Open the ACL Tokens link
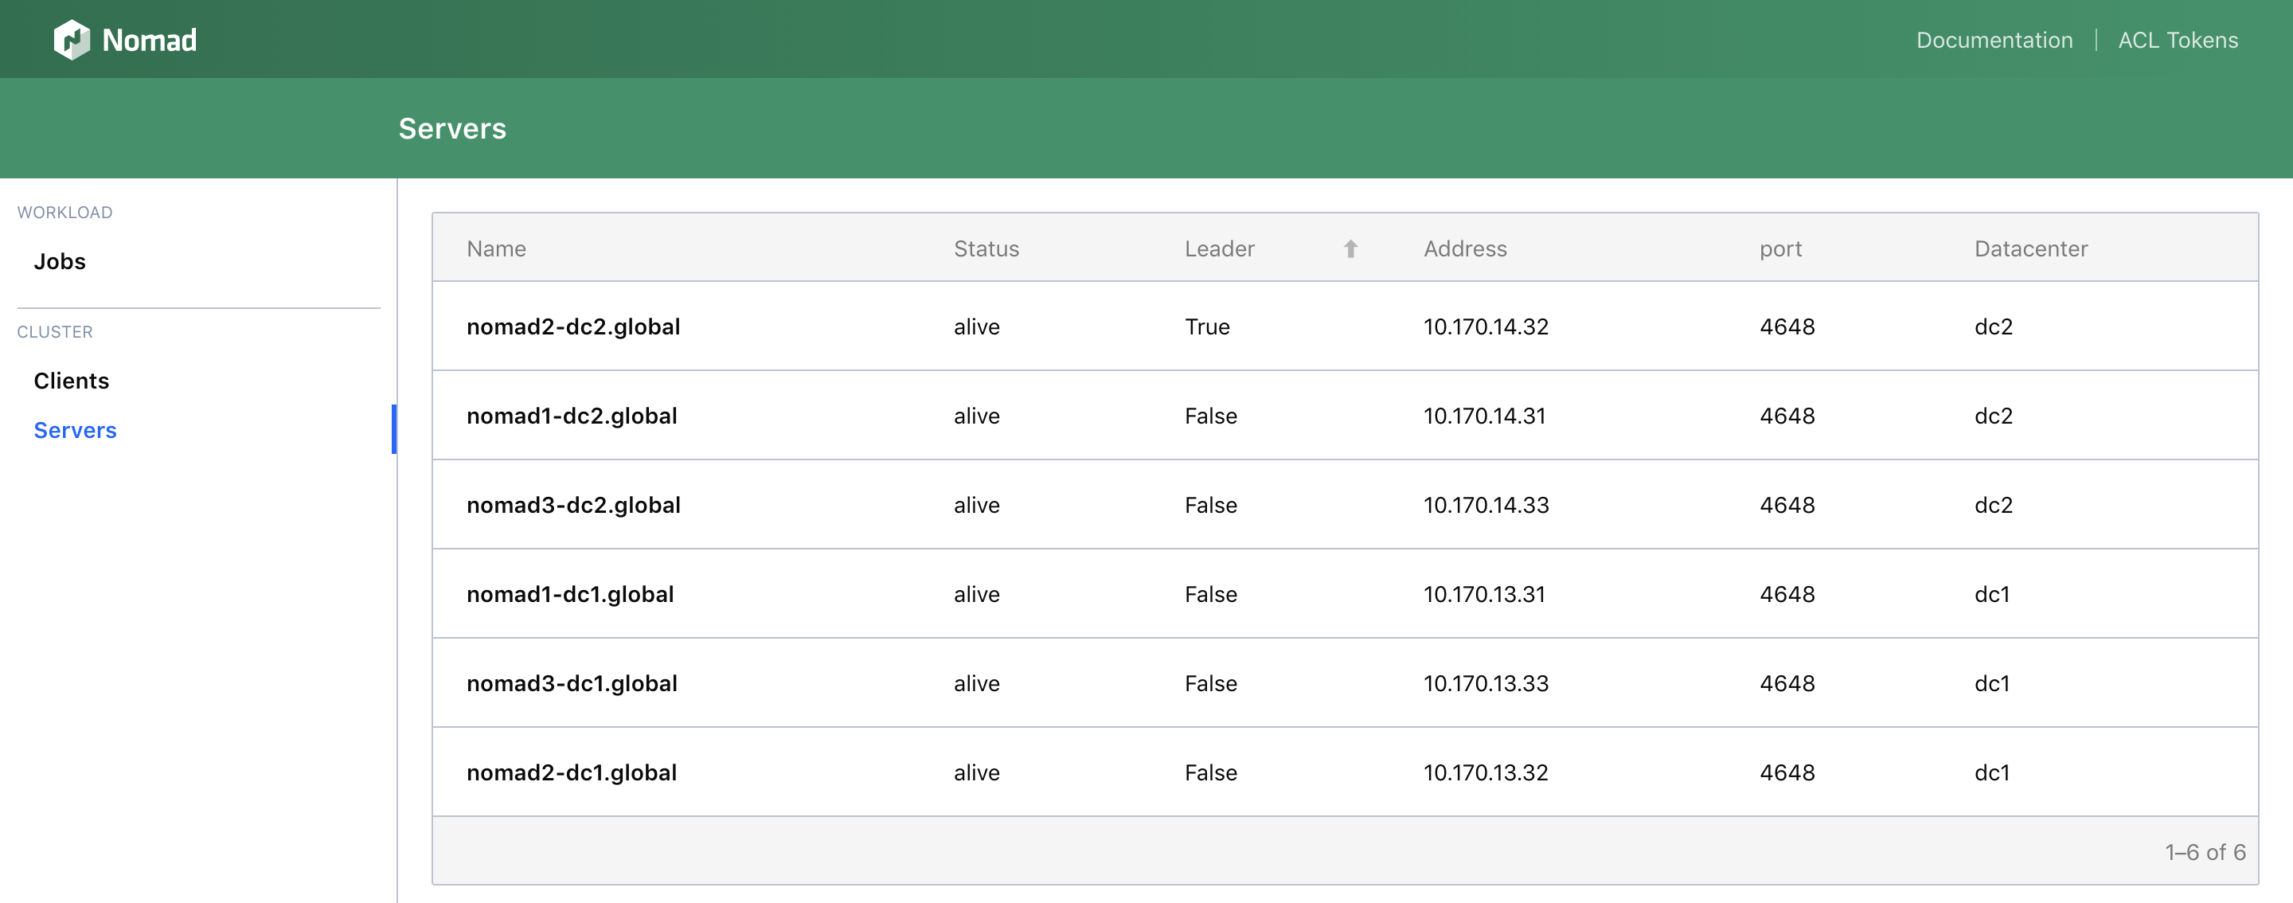Screen dimensions: 2293x903 (x=2178, y=40)
